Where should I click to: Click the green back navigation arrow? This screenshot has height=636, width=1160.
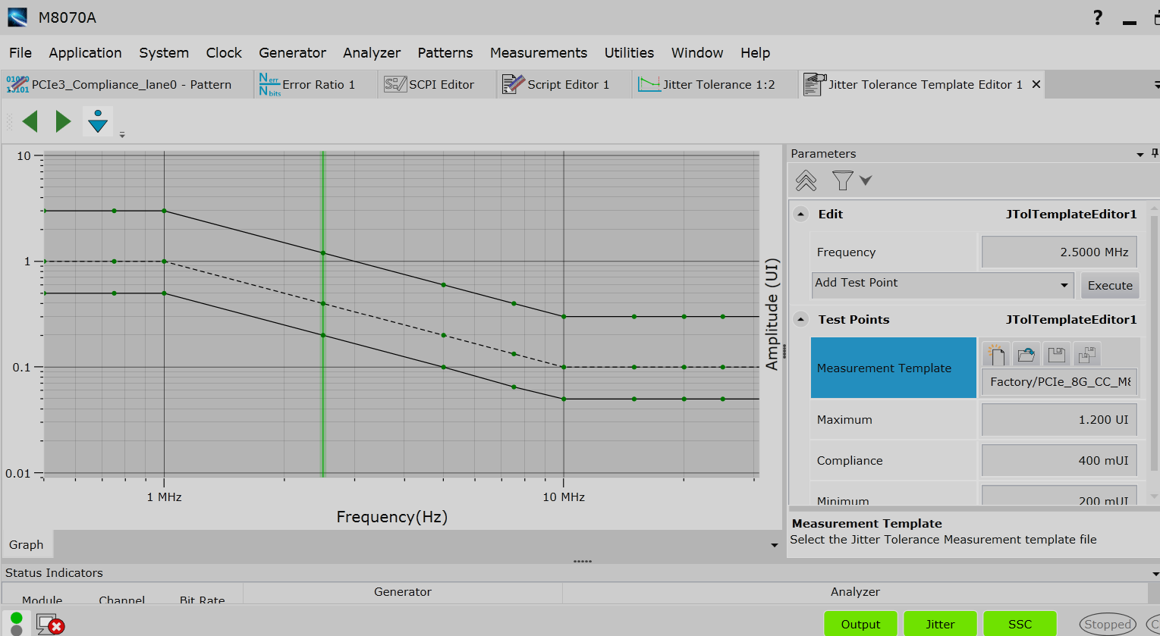coord(30,121)
